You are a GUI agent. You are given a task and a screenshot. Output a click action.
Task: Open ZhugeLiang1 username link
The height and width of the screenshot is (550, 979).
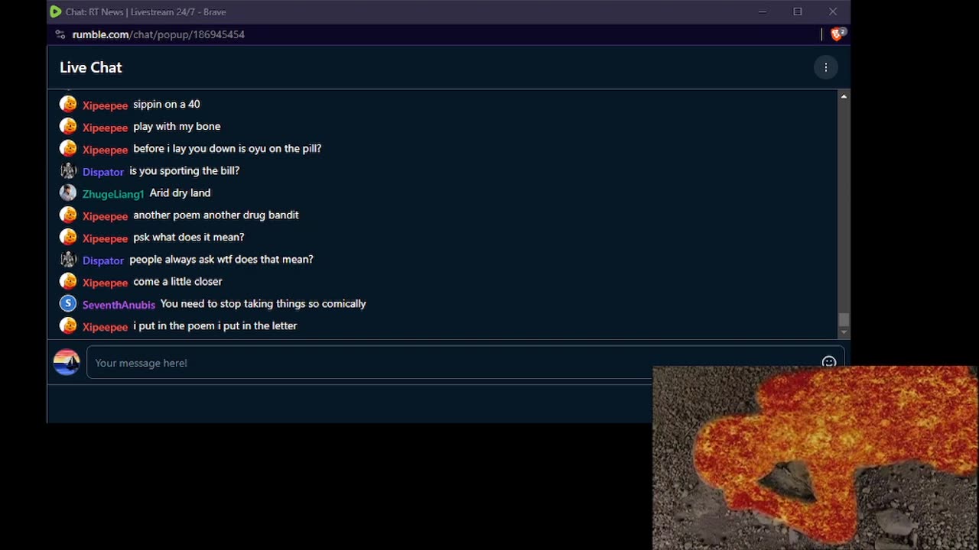(x=113, y=194)
